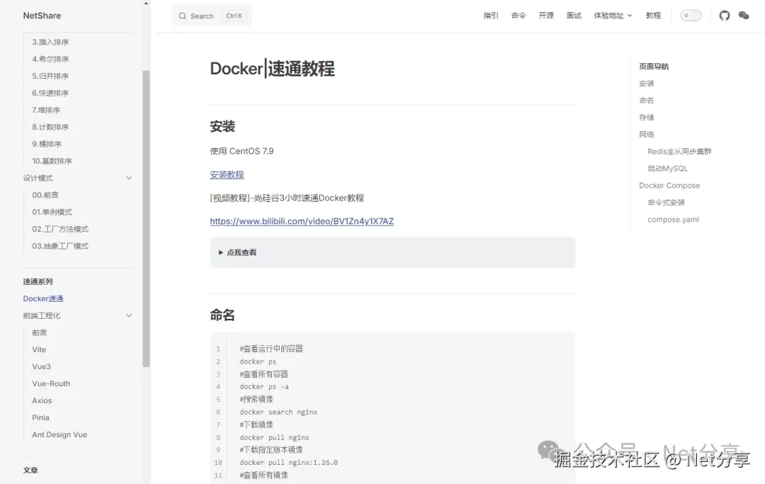The height and width of the screenshot is (484, 765).
Task: Open the Vue3 sidebar item
Action: click(42, 367)
